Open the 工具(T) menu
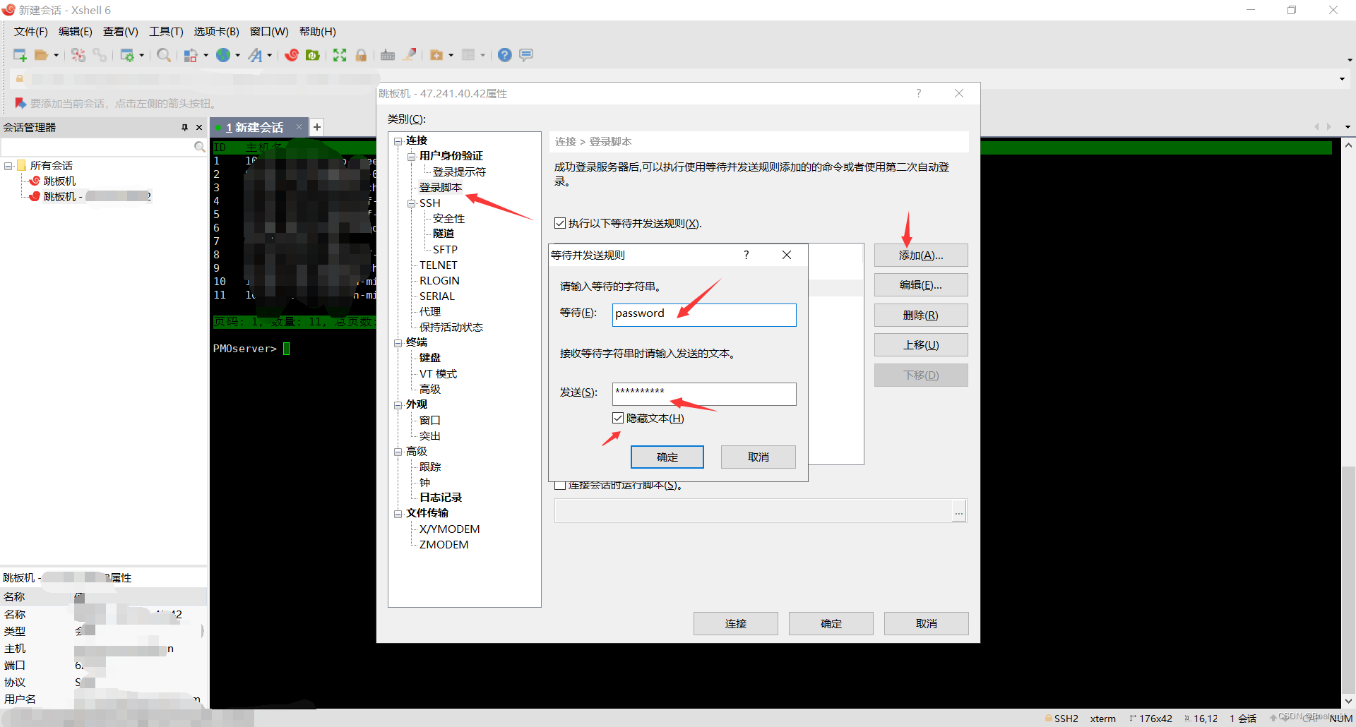This screenshot has width=1356, height=727. coord(166,32)
